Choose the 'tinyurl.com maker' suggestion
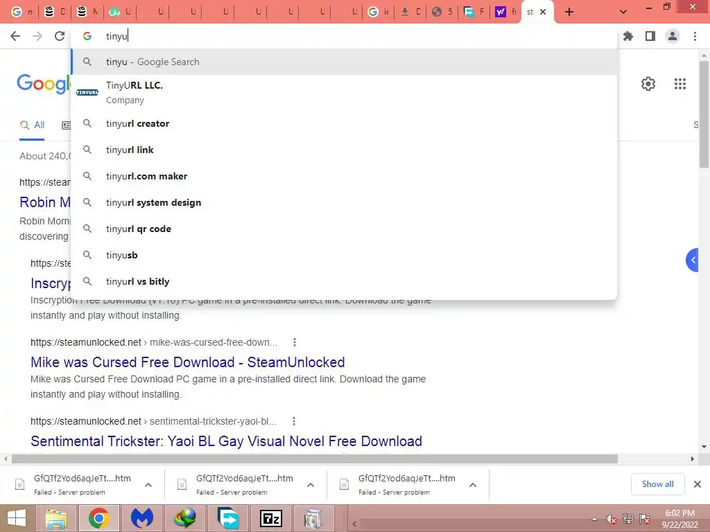Viewport: 710px width, 532px height. (x=344, y=176)
